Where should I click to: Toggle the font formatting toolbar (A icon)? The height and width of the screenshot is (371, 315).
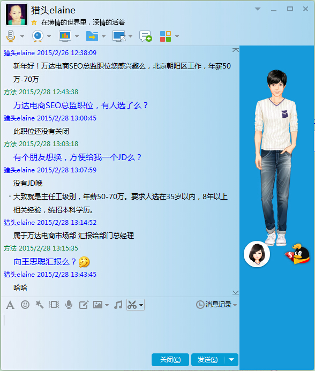point(10,305)
